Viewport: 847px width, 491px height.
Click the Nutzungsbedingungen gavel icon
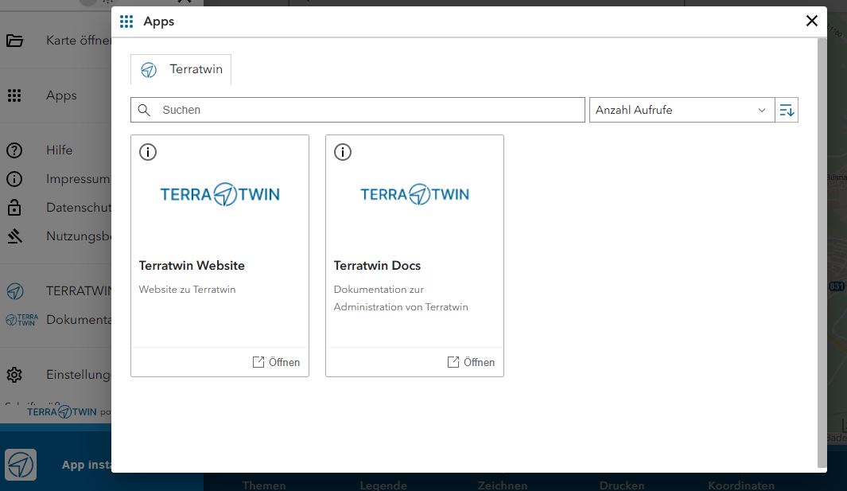14,236
